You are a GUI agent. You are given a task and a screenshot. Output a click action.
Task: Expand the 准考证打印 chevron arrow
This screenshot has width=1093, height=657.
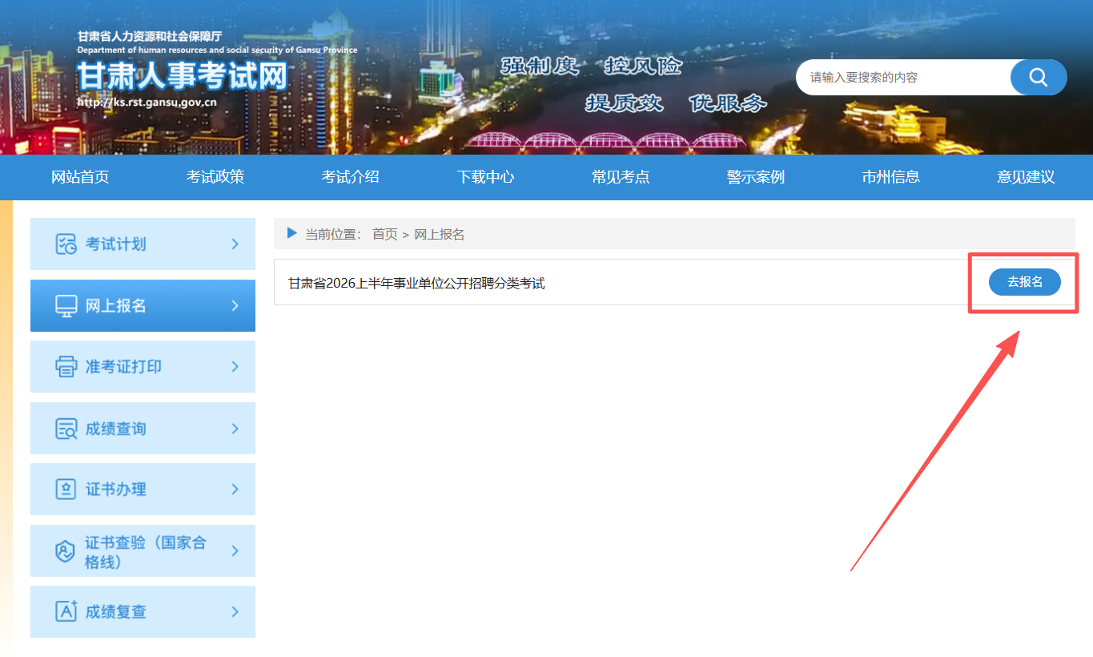point(235,367)
